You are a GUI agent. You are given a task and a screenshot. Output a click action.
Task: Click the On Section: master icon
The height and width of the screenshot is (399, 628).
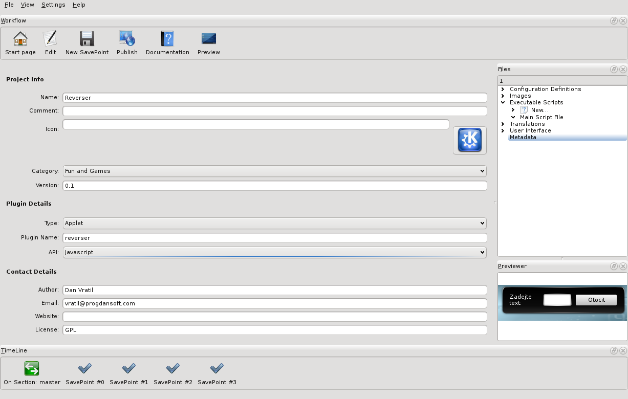tap(32, 369)
